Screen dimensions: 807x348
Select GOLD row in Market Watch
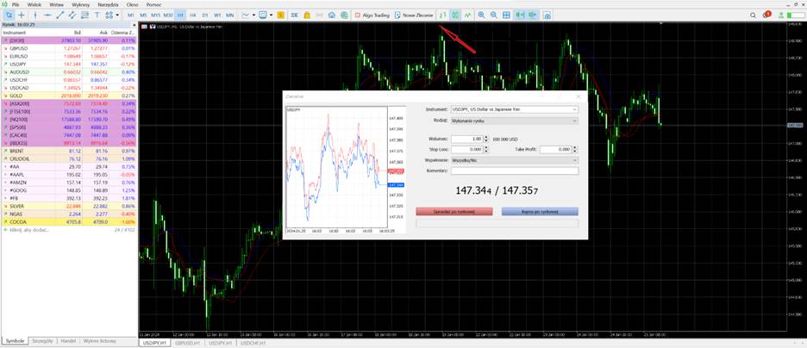click(x=69, y=96)
